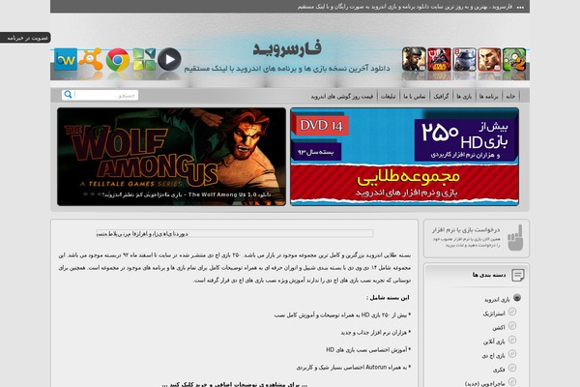Open the بازی ها menu item

(x=464, y=97)
